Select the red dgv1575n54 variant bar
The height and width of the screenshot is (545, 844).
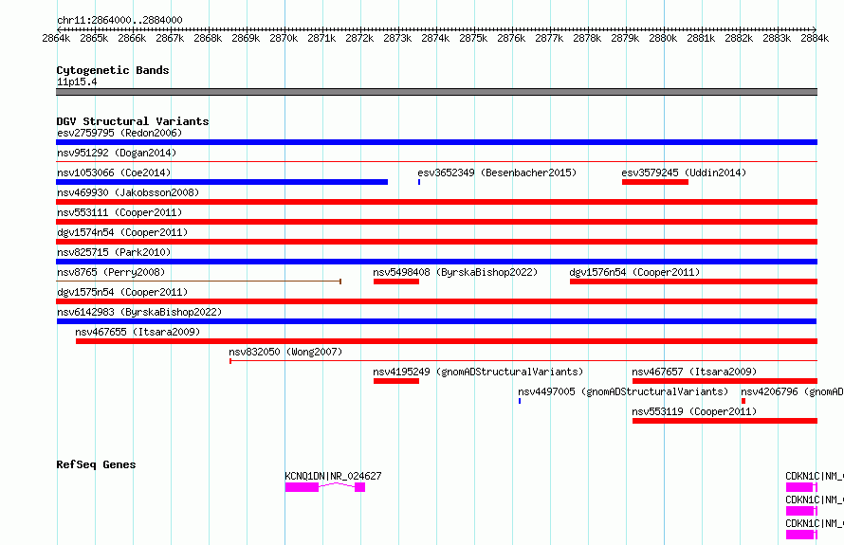coord(436,301)
